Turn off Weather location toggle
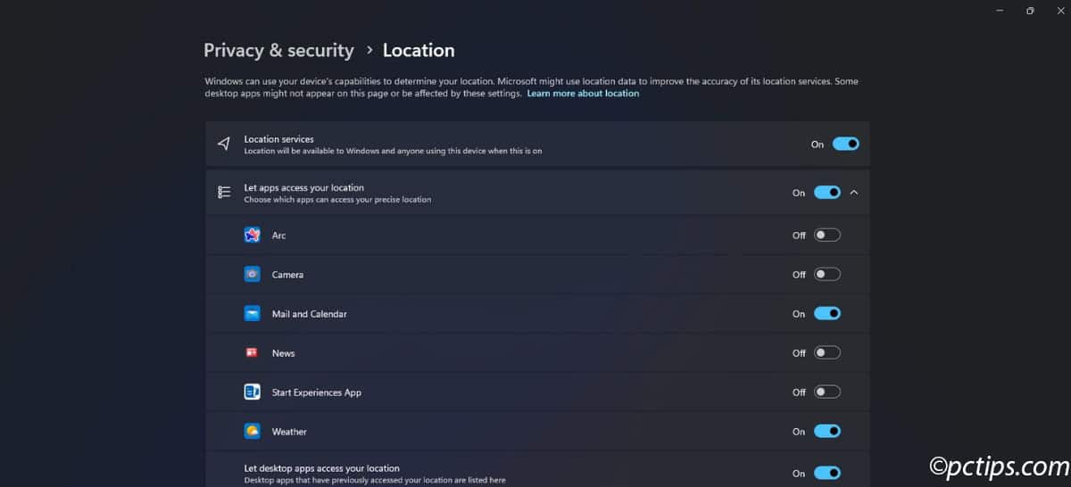The image size is (1071, 487). tap(827, 432)
